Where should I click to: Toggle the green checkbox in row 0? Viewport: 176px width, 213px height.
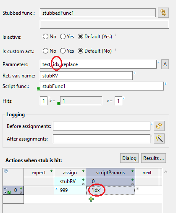[x=9, y=192]
